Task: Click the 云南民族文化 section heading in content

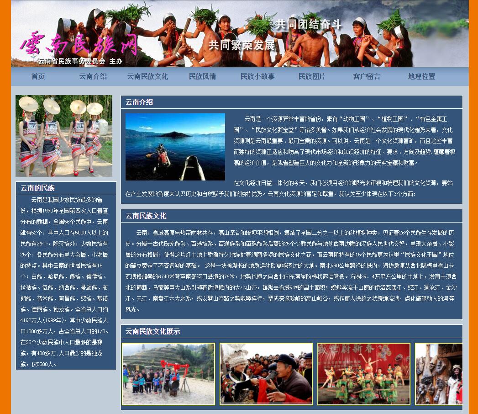Action: click(x=146, y=216)
